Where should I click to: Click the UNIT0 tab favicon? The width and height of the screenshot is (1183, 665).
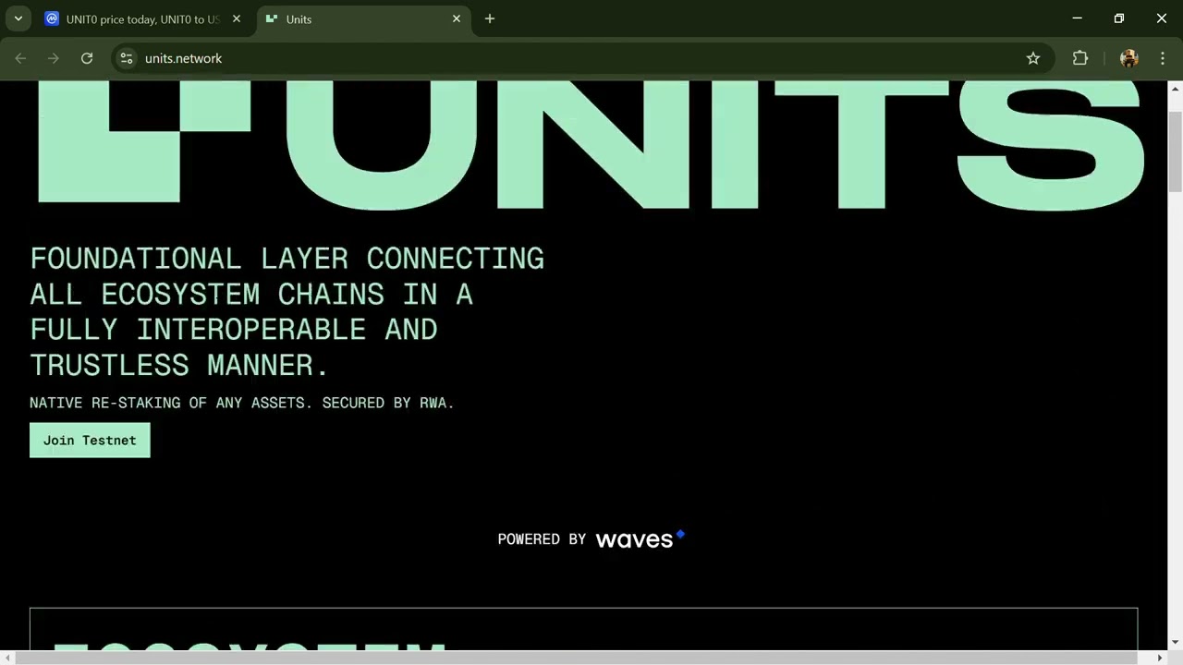[x=52, y=18]
